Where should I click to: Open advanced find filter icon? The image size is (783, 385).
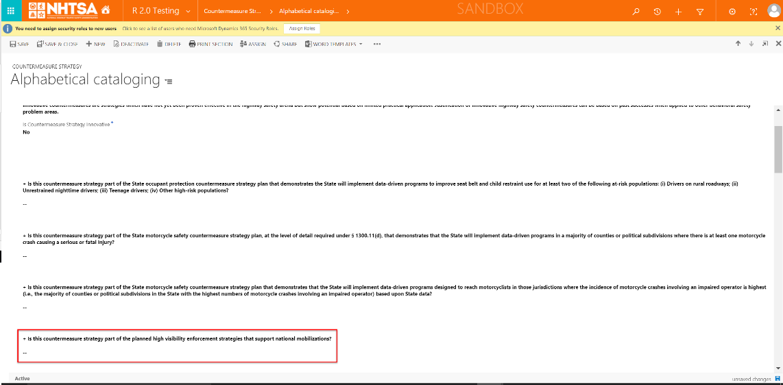click(x=699, y=12)
